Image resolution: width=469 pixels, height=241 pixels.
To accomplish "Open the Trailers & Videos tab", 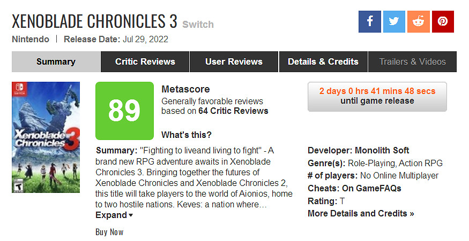I will pos(412,61).
